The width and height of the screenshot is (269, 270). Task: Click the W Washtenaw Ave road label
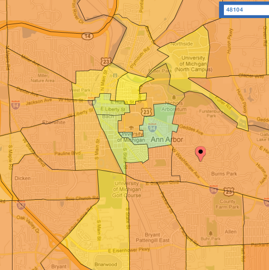point(186,163)
